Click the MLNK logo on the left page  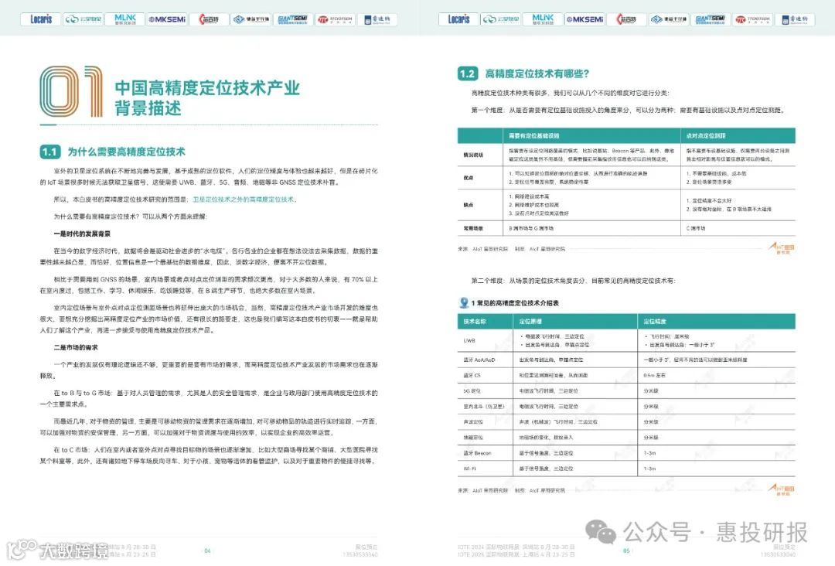(125, 19)
